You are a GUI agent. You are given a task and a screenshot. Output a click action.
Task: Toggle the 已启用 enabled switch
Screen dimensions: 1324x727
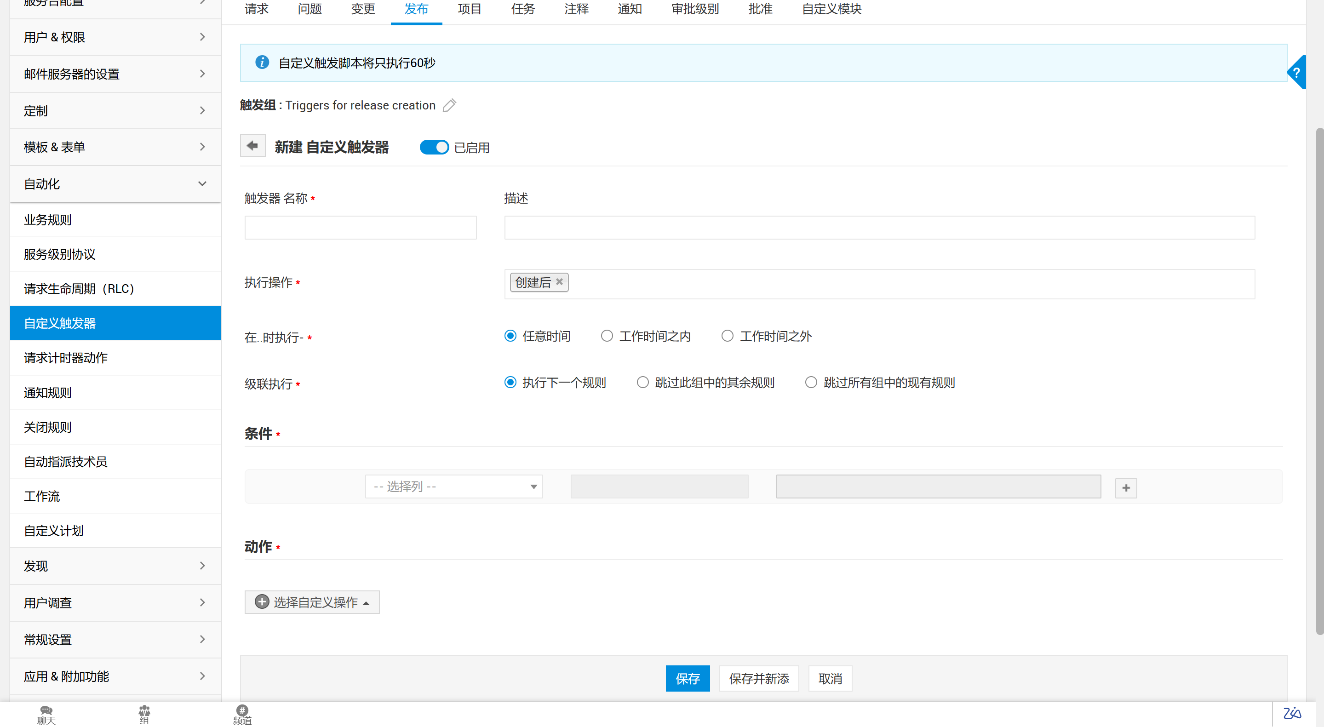[434, 148]
